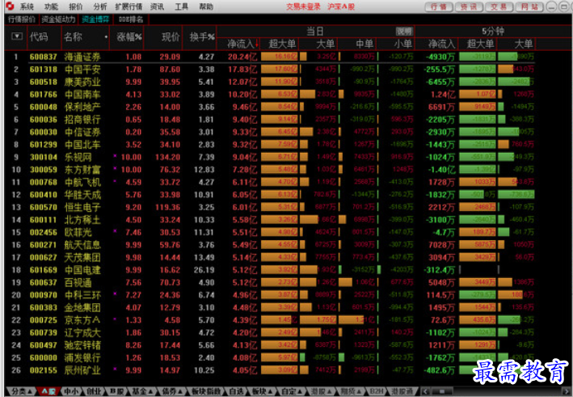The width and height of the screenshot is (573, 397).
Task: Select the 中小 tab at bottom
Action: click(70, 391)
